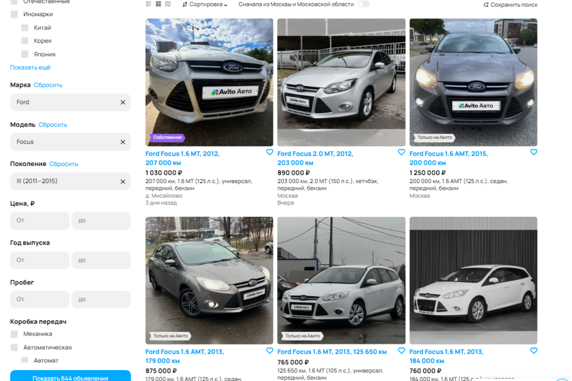Reset Модель filter via Сбросить
This screenshot has width=572, height=381.
click(x=53, y=125)
